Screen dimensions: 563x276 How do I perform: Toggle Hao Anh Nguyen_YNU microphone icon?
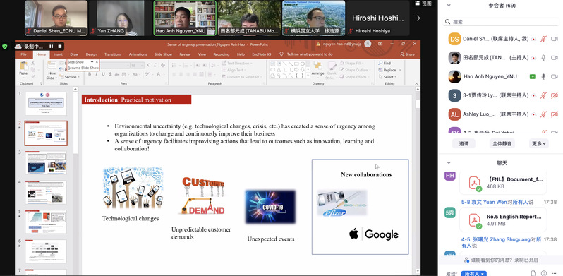(543, 76)
